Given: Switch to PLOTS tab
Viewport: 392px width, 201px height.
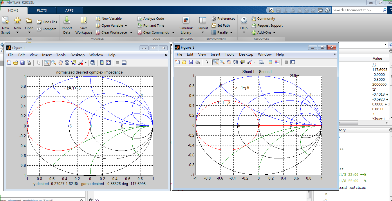Looking at the screenshot, I should 42,10.
